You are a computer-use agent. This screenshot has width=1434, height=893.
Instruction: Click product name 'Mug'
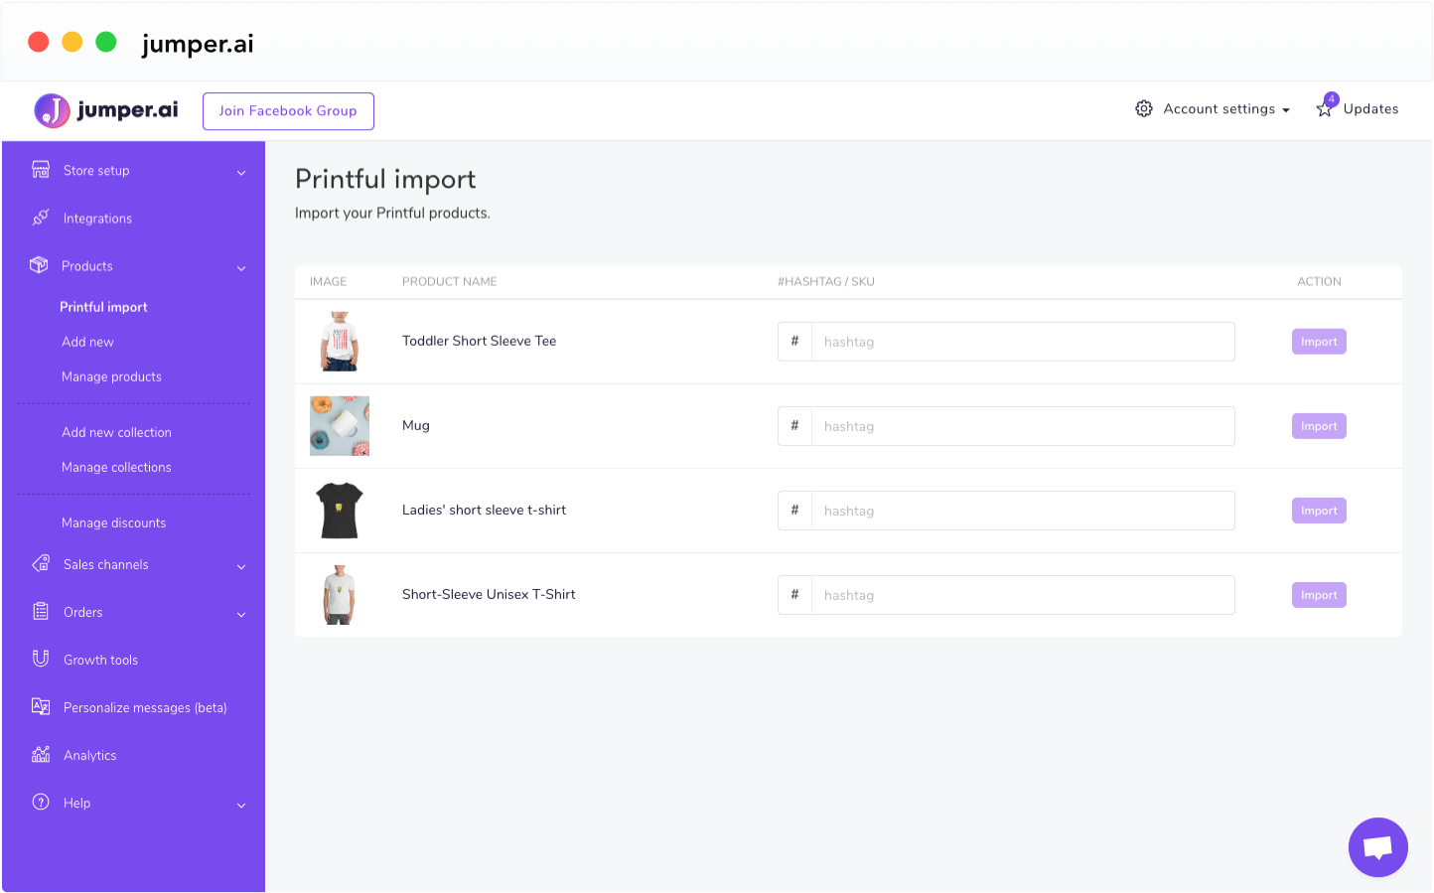[416, 425]
